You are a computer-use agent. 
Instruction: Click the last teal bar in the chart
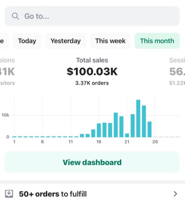coord(150,129)
